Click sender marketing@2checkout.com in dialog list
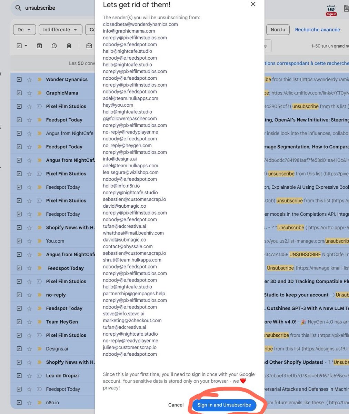 click(x=132, y=321)
